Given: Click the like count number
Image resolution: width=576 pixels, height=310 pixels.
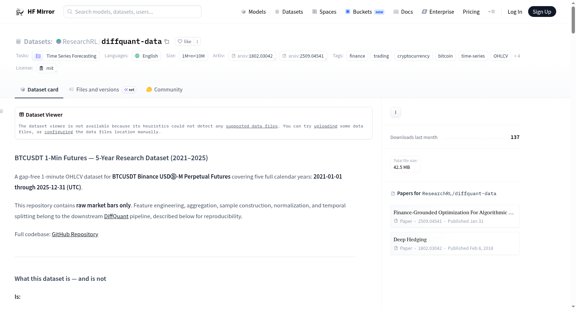Looking at the screenshot, I should (197, 41).
